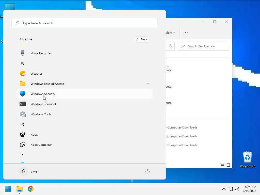Click the search magnifier in Start menu
Image resolution: width=260 pixels, height=195 pixels.
[18, 23]
